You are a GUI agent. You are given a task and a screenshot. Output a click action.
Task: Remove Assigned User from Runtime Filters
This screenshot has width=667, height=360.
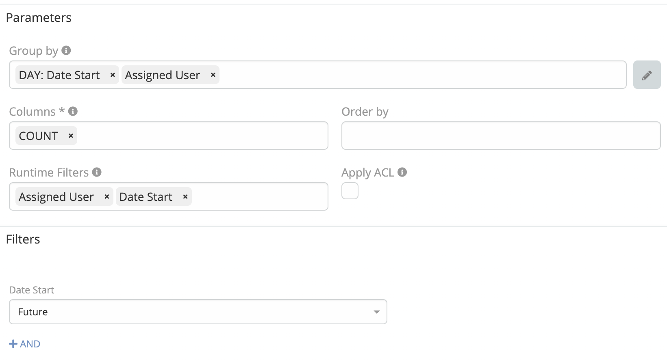pyautogui.click(x=106, y=197)
